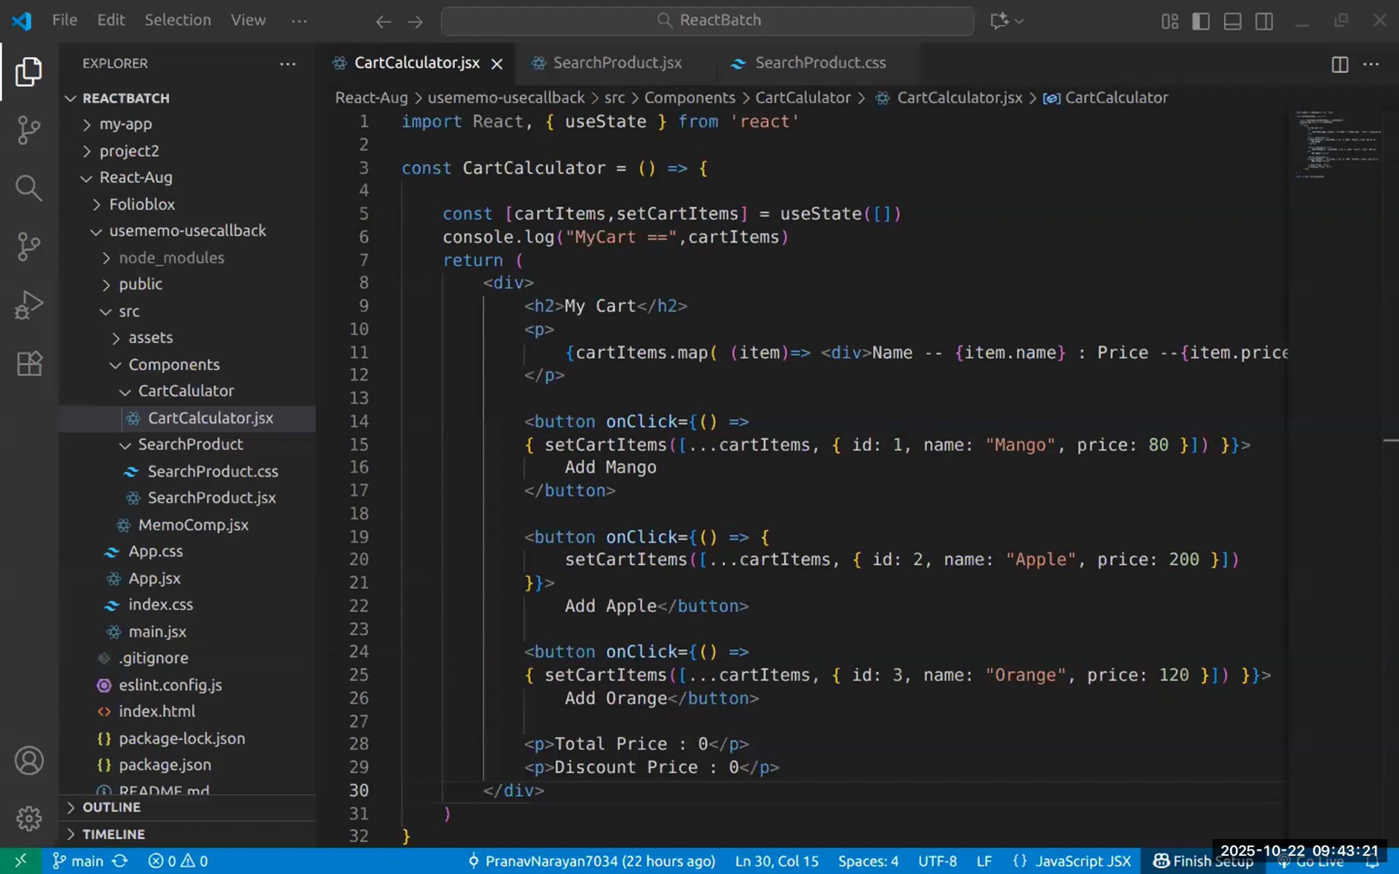The image size is (1399, 874).
Task: Click the Finish Setup status item
Action: [x=1203, y=861]
